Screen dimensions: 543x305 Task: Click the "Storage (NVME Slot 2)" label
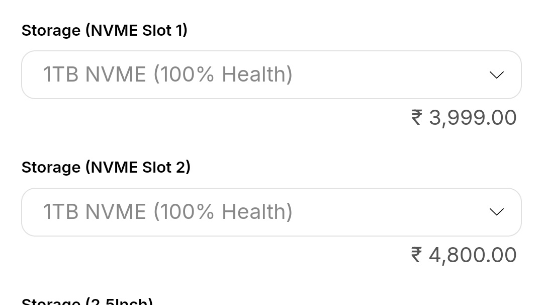tap(106, 167)
